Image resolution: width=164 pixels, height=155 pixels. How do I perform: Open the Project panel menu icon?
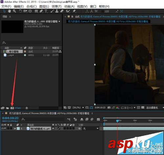click(x=10, y=17)
